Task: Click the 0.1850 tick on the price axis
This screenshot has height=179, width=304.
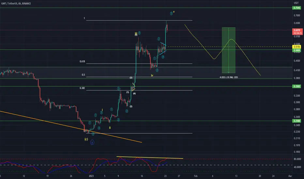Action: click(297, 152)
